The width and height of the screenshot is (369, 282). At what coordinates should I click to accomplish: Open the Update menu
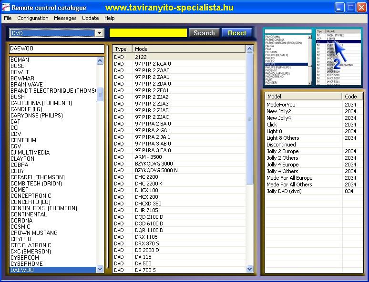(91, 18)
